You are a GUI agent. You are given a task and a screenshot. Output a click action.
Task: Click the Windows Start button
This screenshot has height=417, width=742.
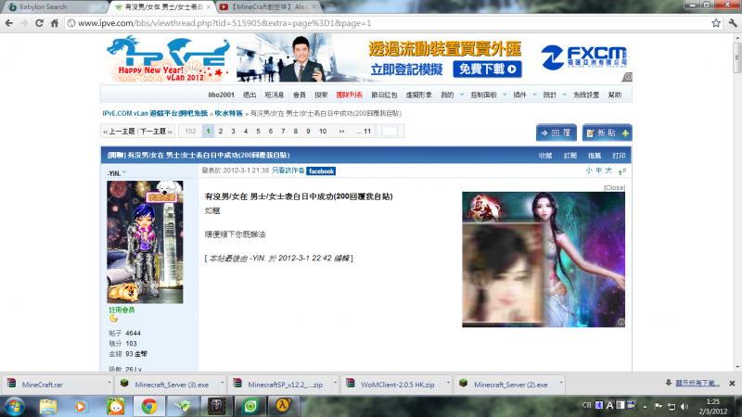pos(16,405)
